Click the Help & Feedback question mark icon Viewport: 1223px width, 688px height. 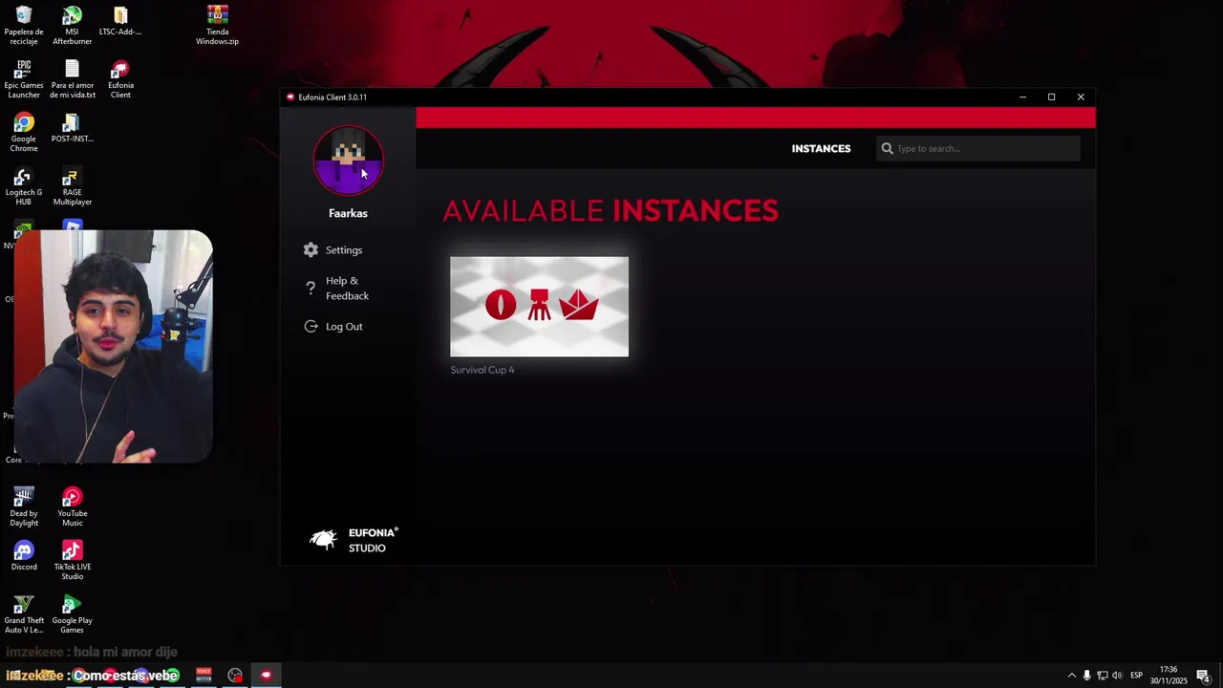click(x=311, y=288)
